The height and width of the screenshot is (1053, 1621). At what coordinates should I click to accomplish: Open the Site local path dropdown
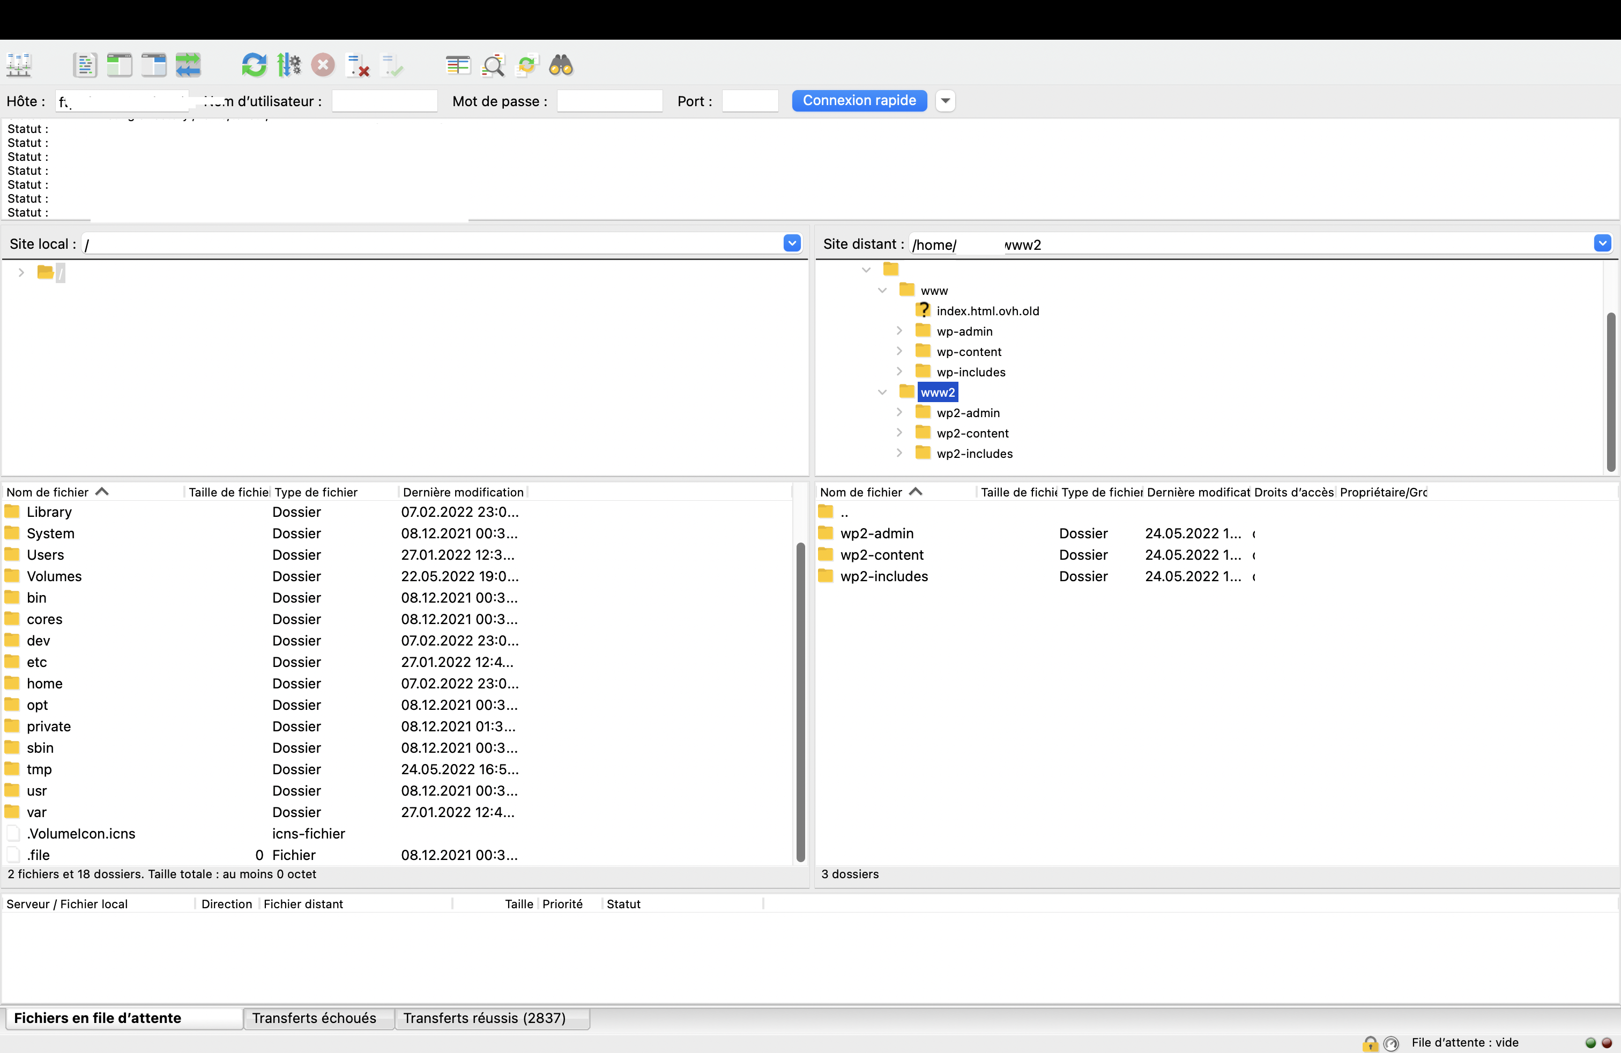pyautogui.click(x=791, y=243)
